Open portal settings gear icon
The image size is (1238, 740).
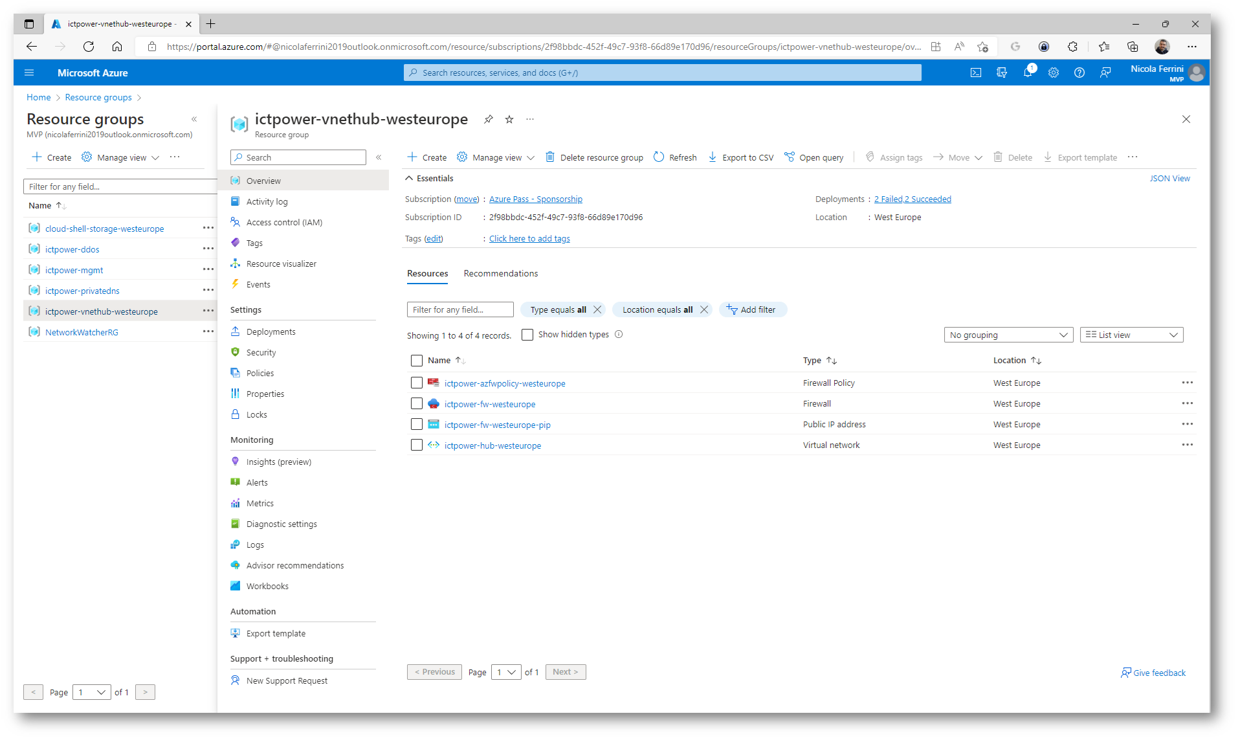pos(1053,73)
